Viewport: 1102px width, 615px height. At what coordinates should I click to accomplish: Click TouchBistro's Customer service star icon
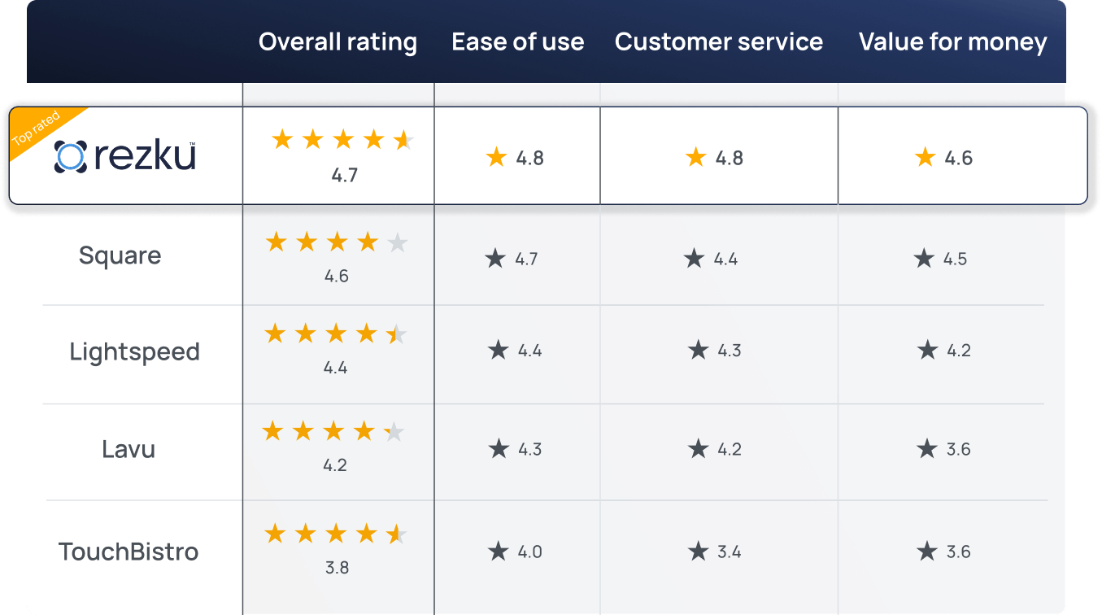click(x=698, y=552)
